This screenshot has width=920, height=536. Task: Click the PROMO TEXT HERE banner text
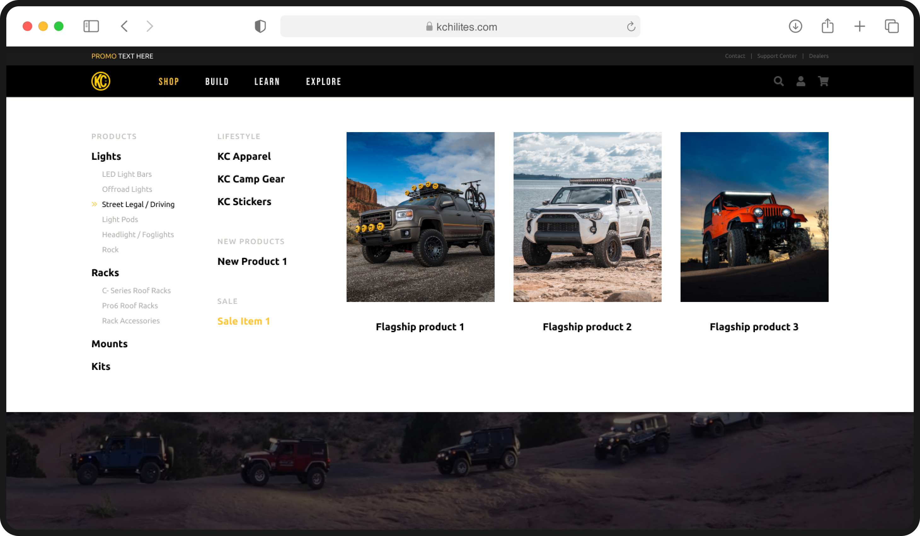[x=122, y=56]
